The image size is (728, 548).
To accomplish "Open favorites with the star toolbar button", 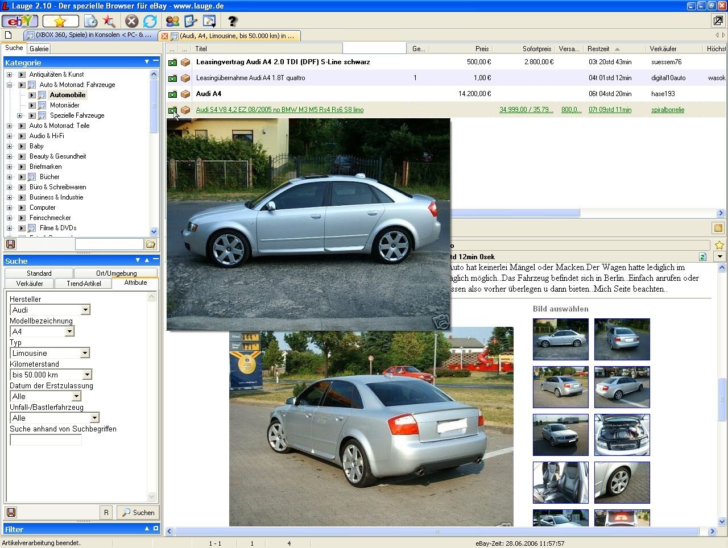I will click(60, 21).
